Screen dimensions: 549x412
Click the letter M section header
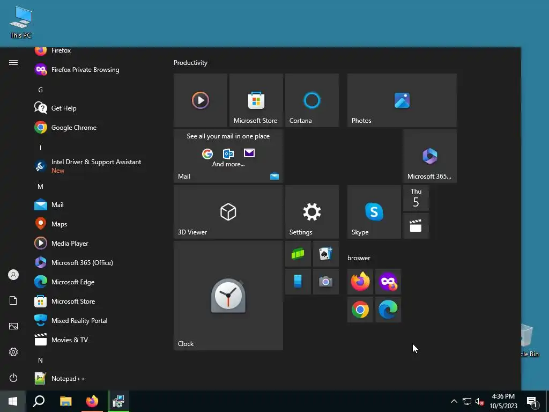click(x=40, y=186)
